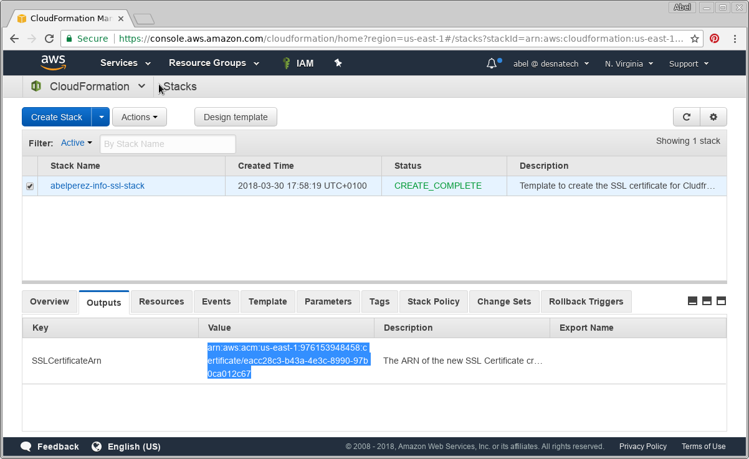Maximize the detail pane layout icon
Viewport: 749px width, 459px height.
click(721, 301)
